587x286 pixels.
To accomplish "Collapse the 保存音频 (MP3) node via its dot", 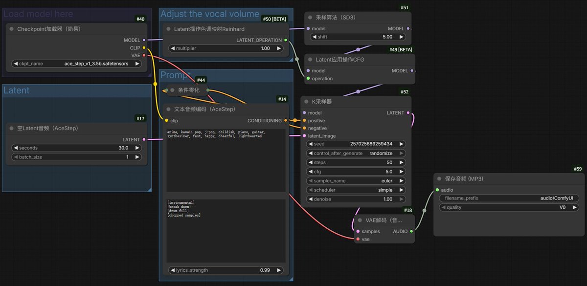I will [439, 179].
